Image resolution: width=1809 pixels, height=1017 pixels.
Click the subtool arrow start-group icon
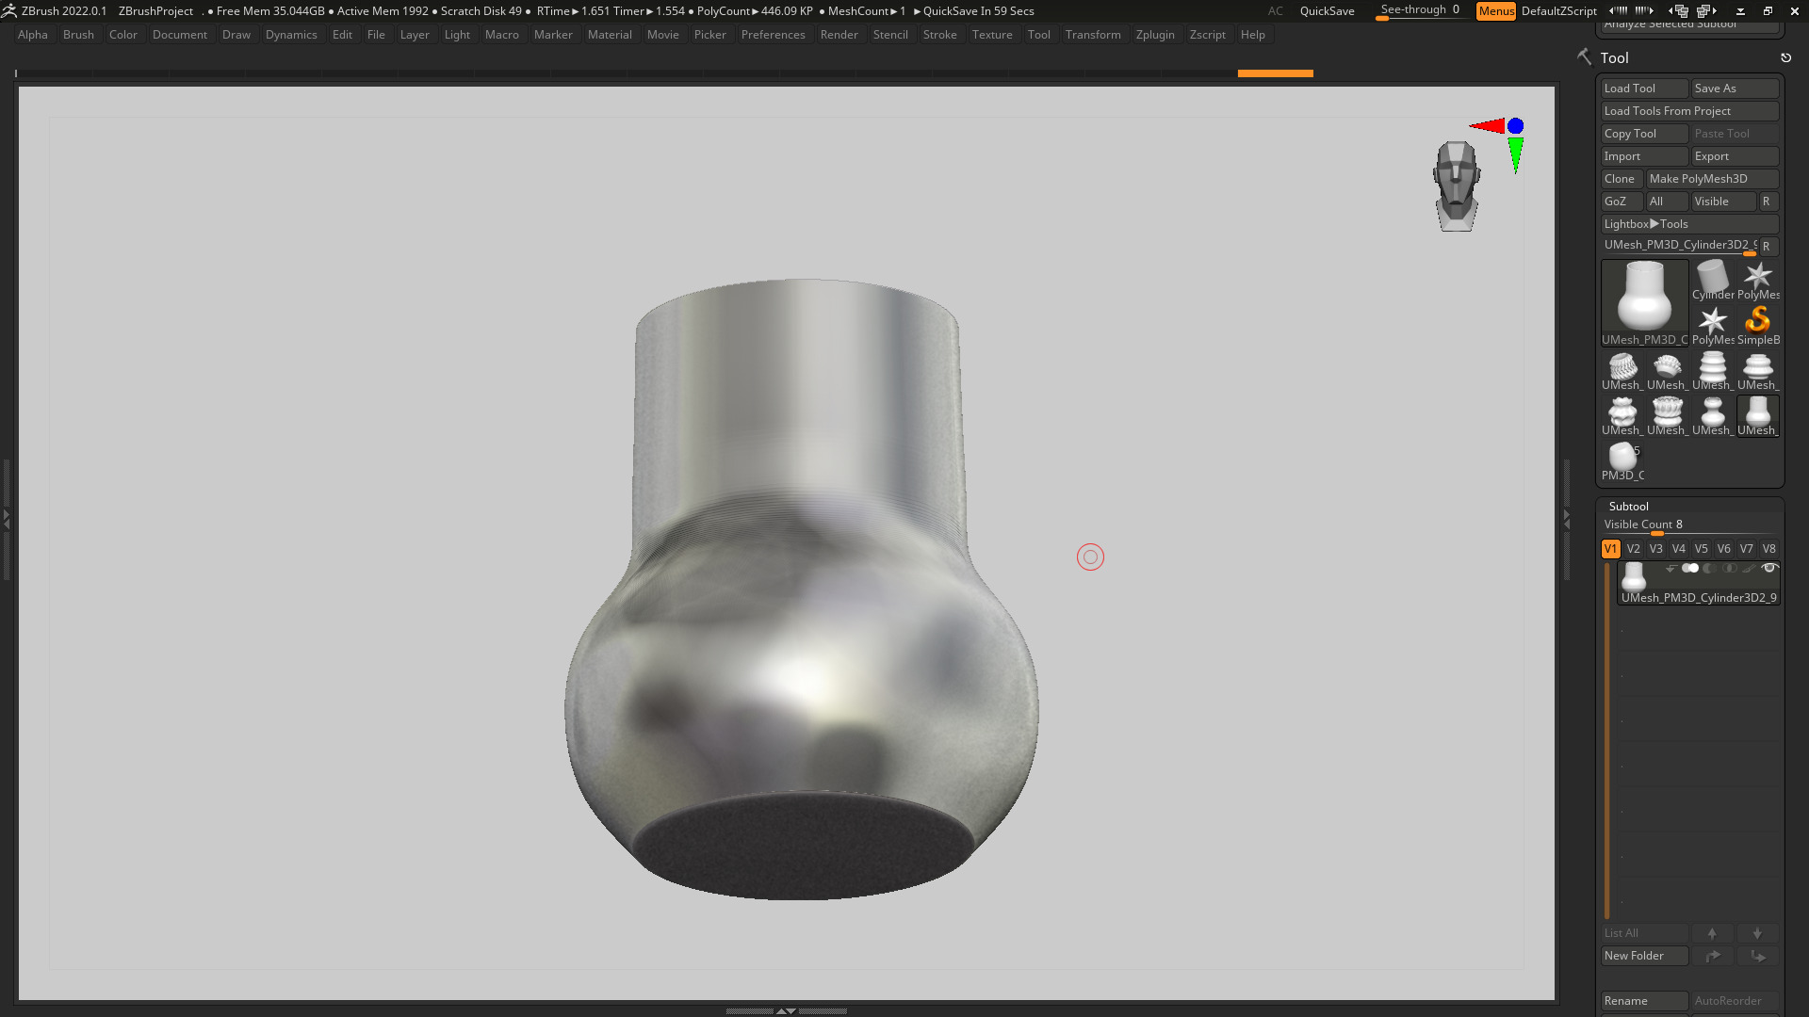click(x=1670, y=569)
